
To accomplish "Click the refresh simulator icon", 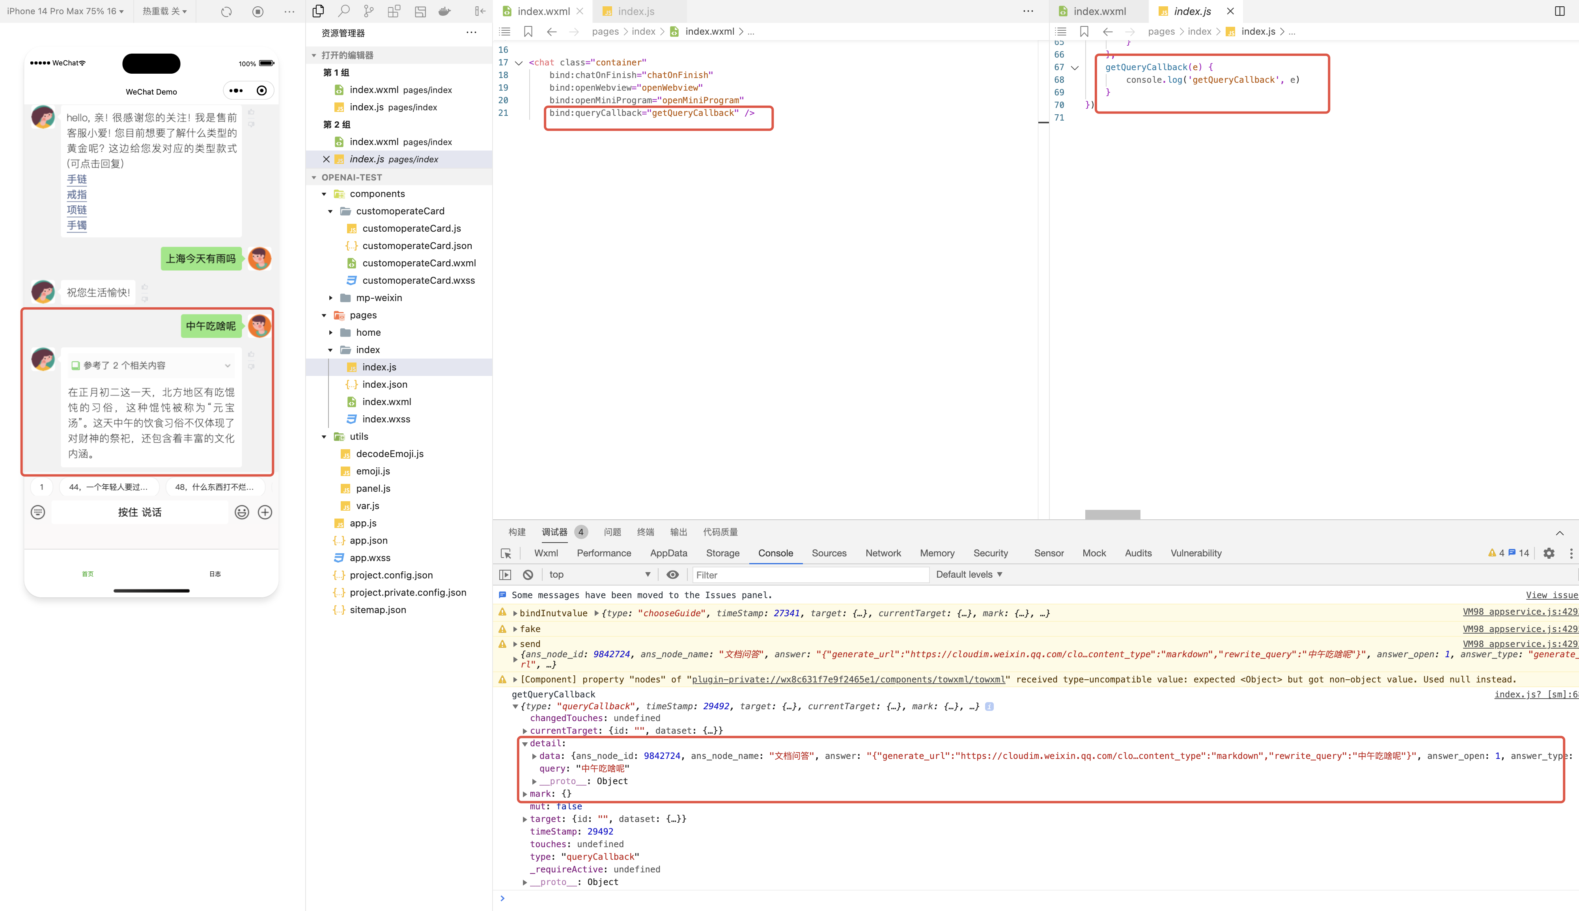I will point(226,11).
